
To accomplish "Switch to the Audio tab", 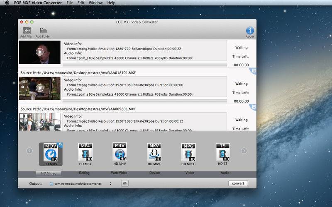I will click(x=225, y=173).
